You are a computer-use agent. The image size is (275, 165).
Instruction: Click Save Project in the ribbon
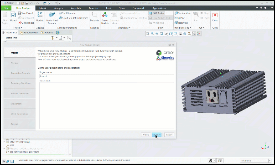coord(26,13)
